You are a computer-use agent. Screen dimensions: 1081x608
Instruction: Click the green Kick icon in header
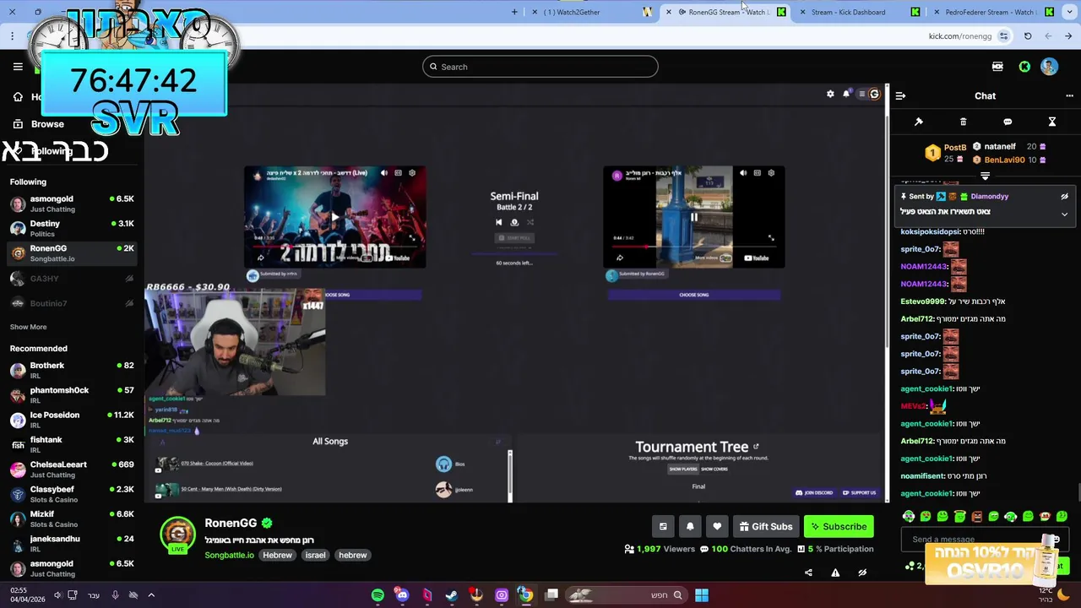1024,67
